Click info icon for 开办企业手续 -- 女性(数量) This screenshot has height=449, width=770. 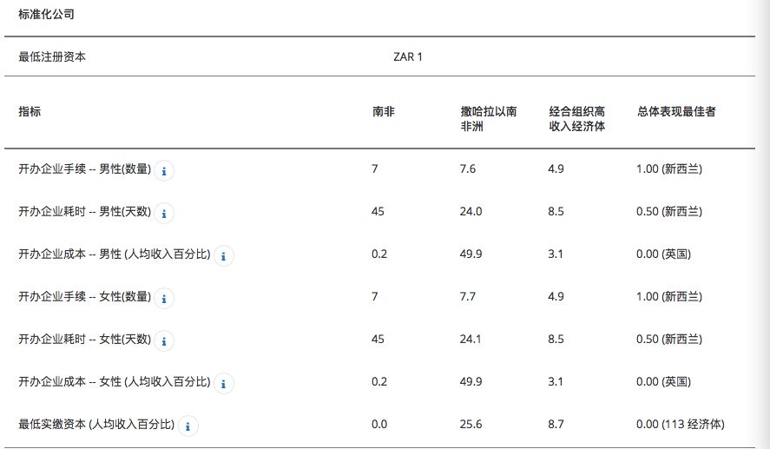click(164, 299)
